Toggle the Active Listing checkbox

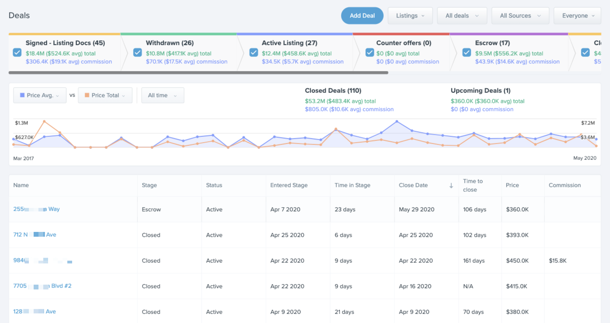[x=254, y=52]
